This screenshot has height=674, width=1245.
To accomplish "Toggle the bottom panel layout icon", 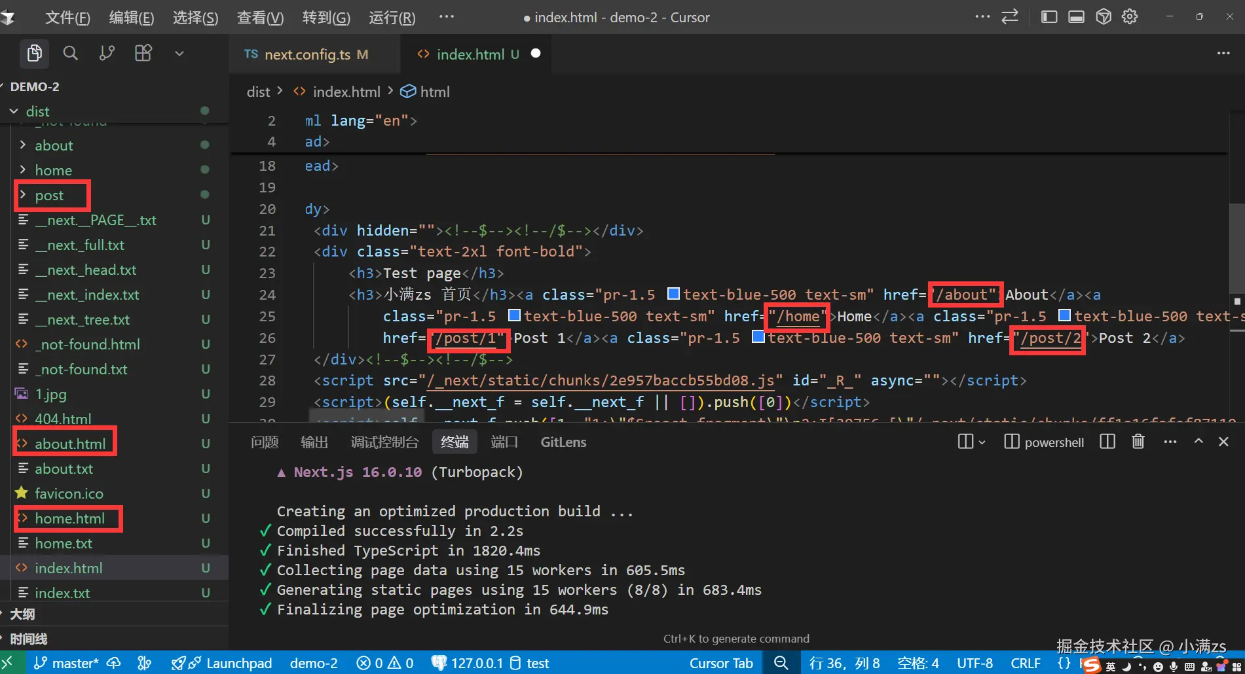I will pos(1076,17).
